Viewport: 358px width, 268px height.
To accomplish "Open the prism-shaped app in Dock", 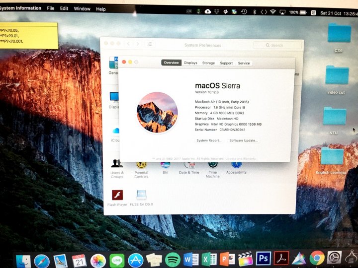I will 299,258.
